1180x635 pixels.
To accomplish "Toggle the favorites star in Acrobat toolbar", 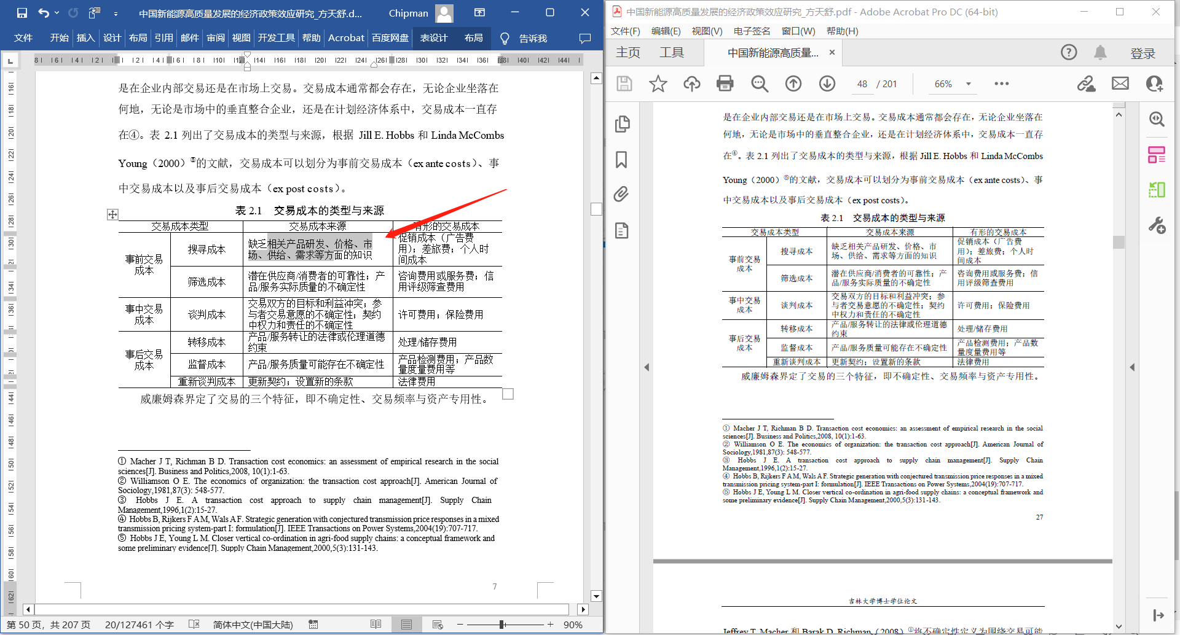I will [658, 84].
